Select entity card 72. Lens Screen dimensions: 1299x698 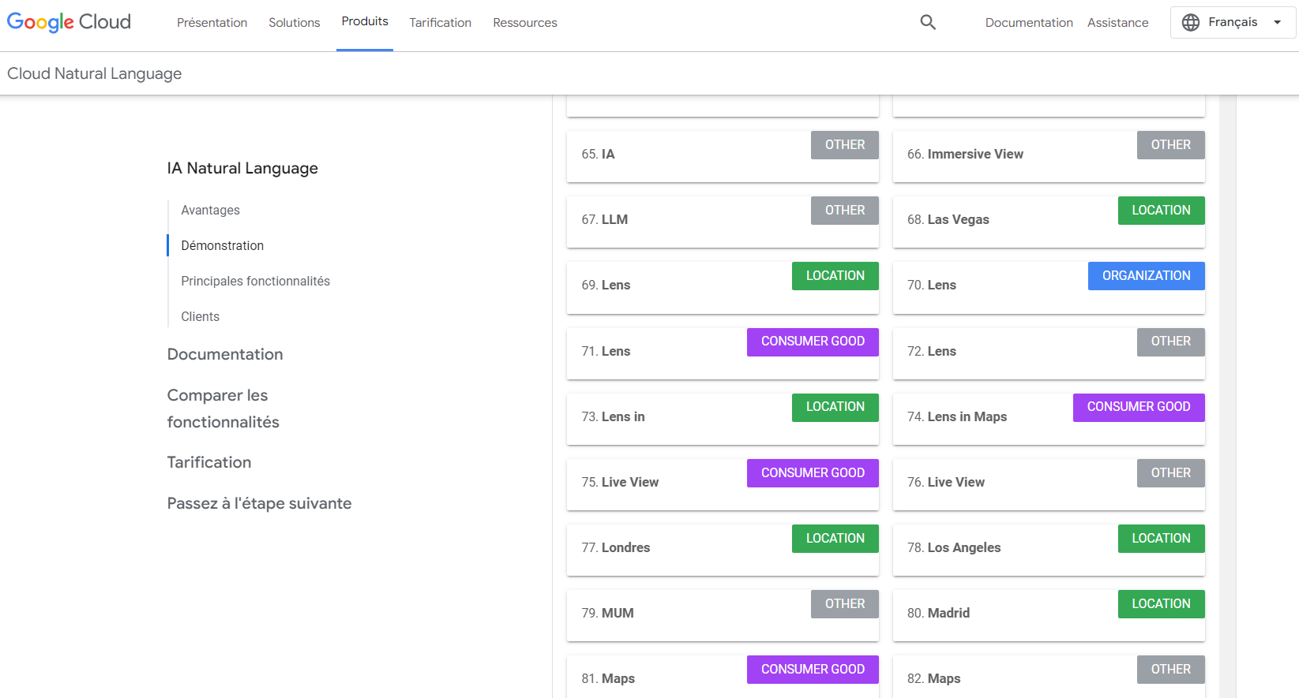pyautogui.click(x=1049, y=353)
